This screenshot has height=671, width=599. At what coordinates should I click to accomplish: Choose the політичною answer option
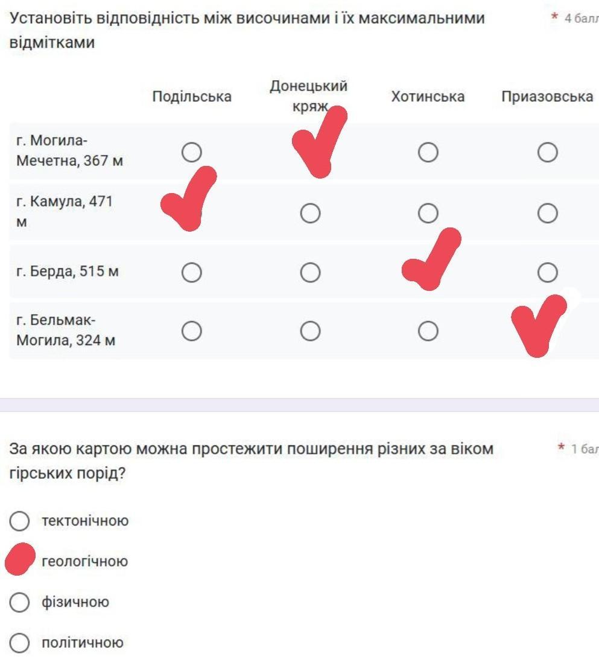click(x=20, y=643)
